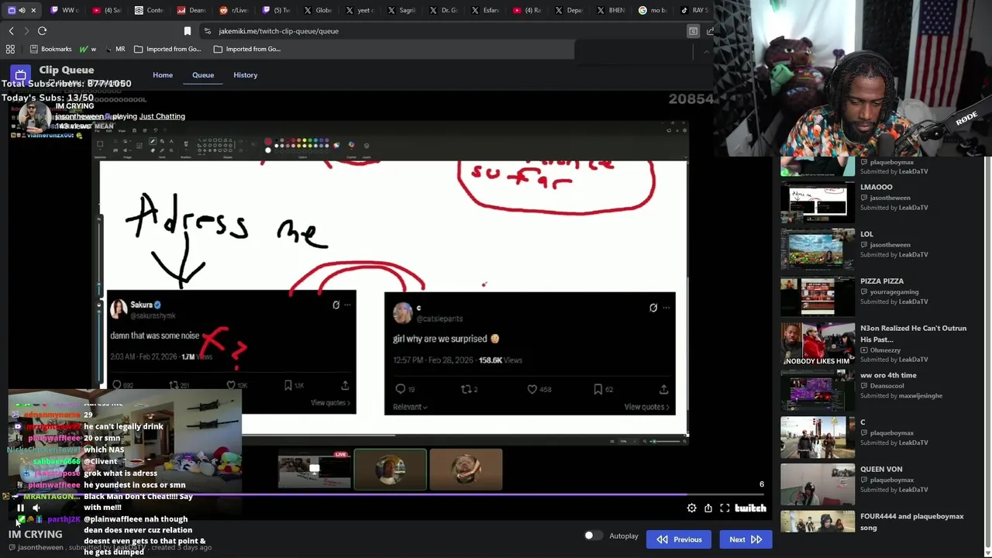
Task: Click the bookmark icon beside the address bar
Action: 187,31
